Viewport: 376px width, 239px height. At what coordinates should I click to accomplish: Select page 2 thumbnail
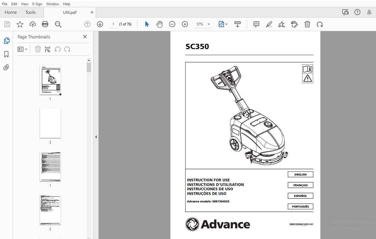click(50, 123)
